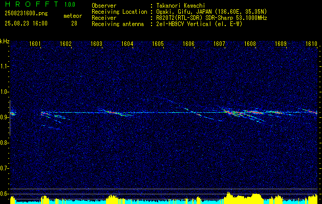Click the 0.9 kHz frequency label
Viewport: 322px width, 204px height.
point(4,117)
